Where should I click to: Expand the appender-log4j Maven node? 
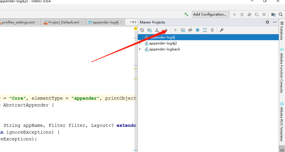click(140, 37)
